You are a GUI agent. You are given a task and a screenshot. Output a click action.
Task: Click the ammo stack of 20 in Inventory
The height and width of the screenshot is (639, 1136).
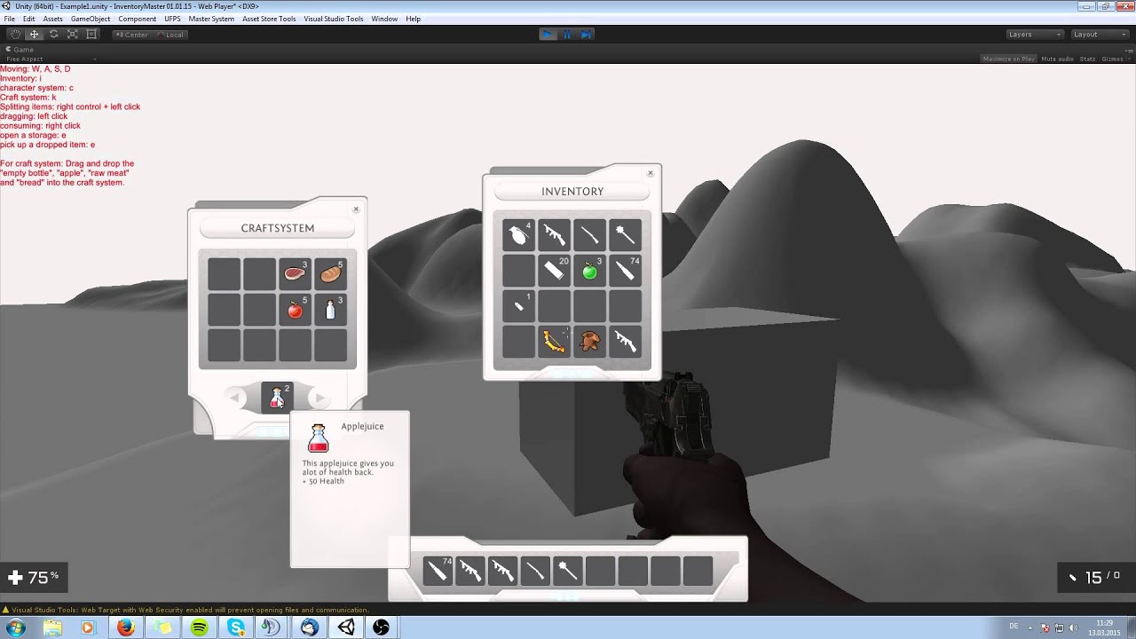pos(554,271)
